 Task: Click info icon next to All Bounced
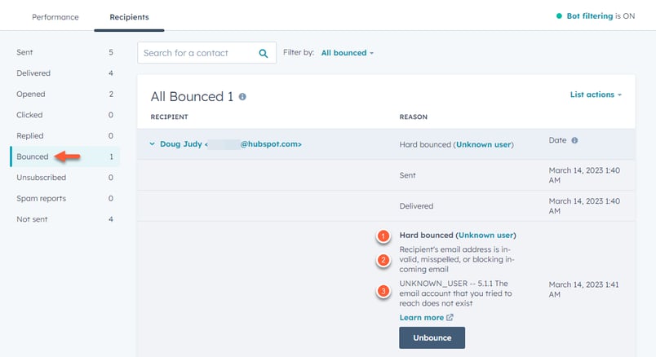pyautogui.click(x=242, y=97)
